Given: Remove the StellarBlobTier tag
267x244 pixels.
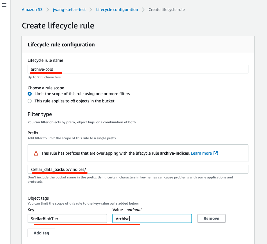Looking at the screenshot, I should [x=211, y=218].
